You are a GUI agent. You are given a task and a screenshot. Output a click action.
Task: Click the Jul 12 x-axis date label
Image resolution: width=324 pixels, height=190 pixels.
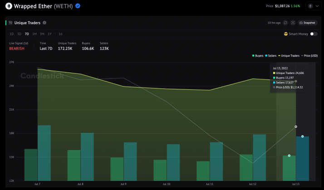252,184
